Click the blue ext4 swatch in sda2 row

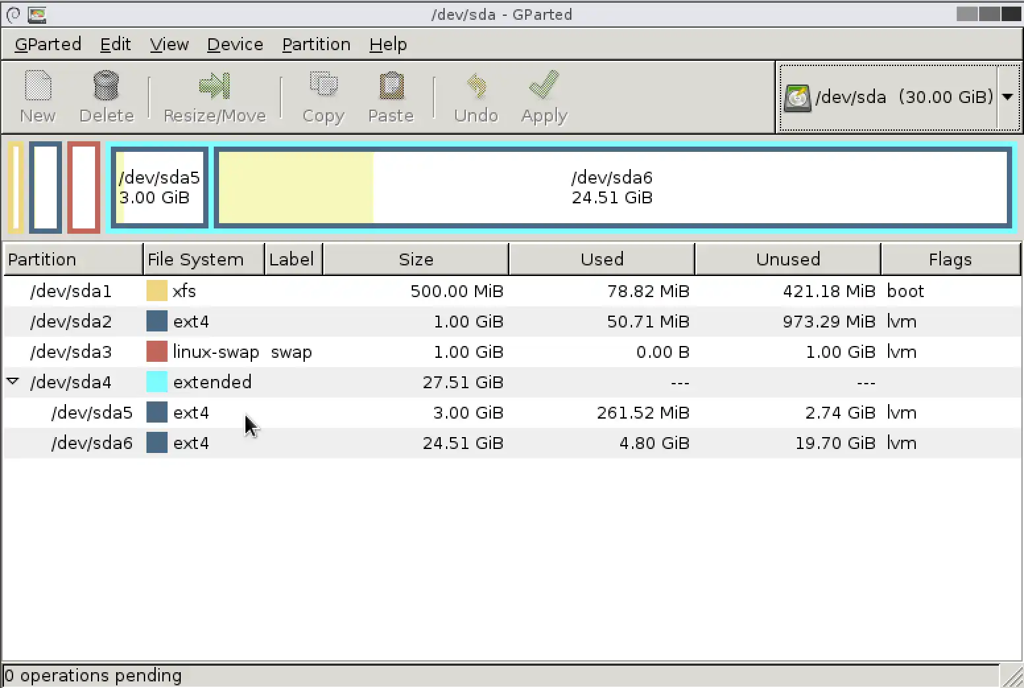tap(156, 321)
